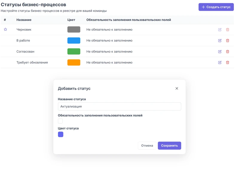Edit the В работе status
239x179 pixels.
[x=220, y=41]
